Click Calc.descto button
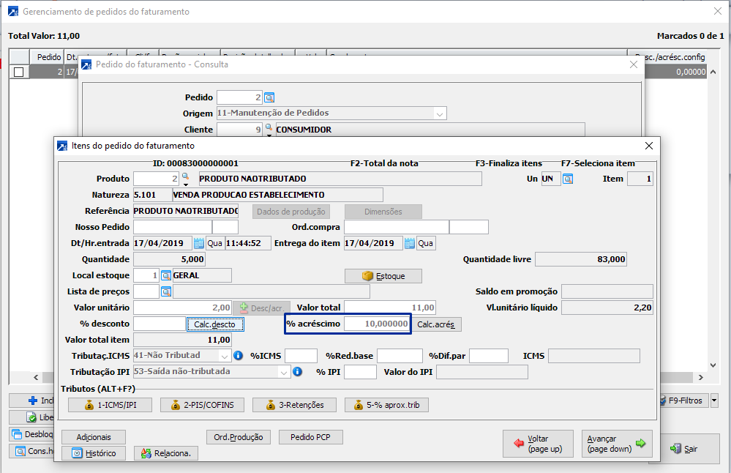The image size is (731, 473). pos(215,324)
